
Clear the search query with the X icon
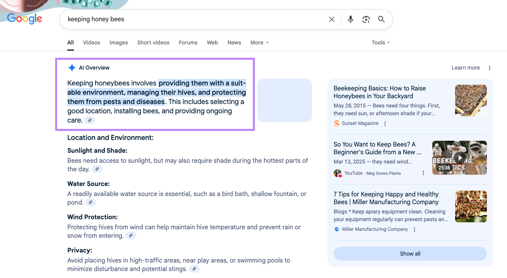331,19
